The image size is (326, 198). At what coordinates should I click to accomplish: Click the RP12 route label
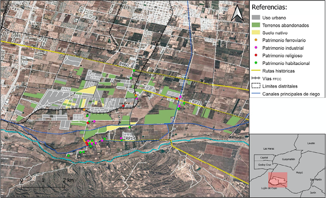pos(197,102)
